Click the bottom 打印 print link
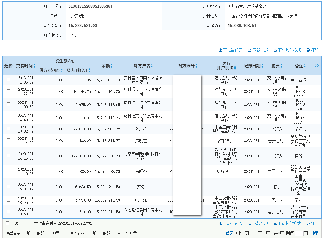Viewport: 325px width, 239px height. tap(313, 224)
